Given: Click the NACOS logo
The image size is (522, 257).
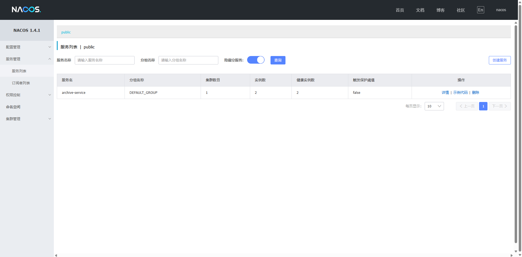Looking at the screenshot, I should click(x=26, y=10).
